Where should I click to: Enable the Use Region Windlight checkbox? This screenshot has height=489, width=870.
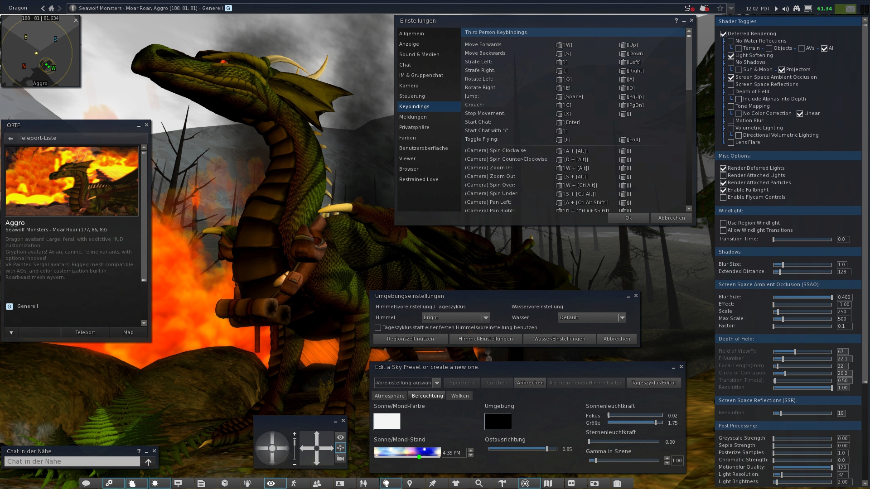pyautogui.click(x=724, y=223)
